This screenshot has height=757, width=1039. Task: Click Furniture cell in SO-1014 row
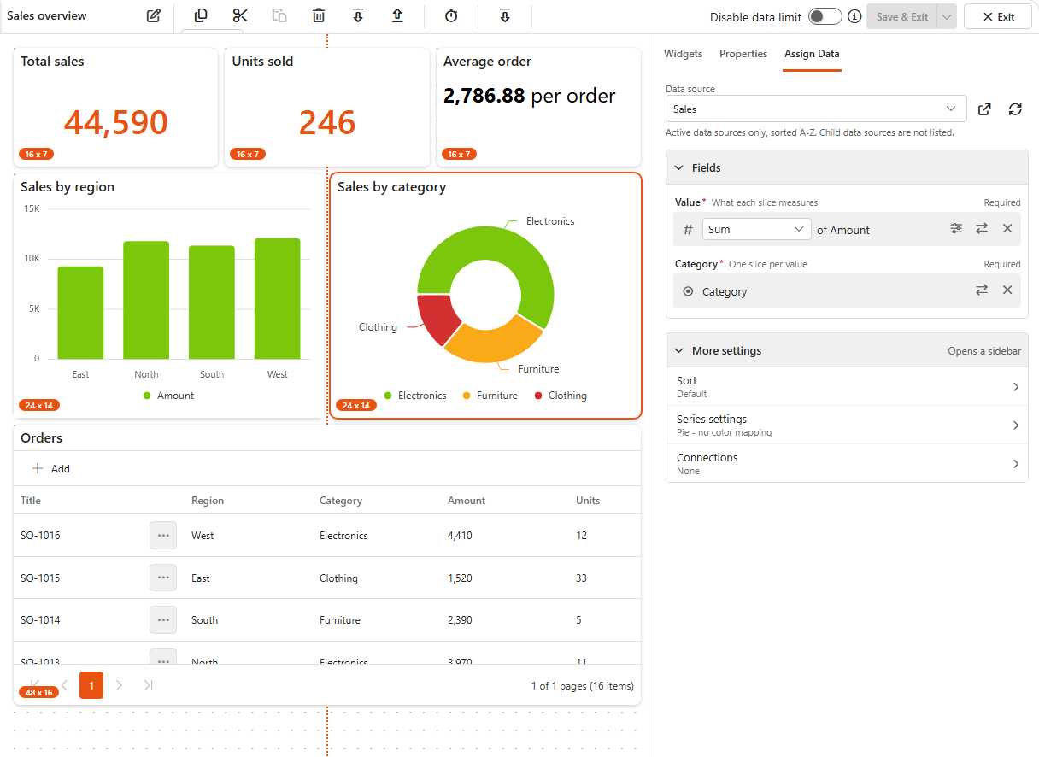point(340,620)
